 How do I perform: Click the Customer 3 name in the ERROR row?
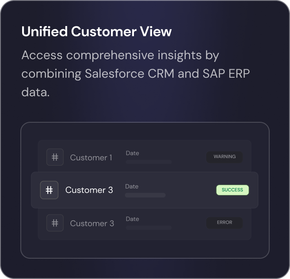pyautogui.click(x=92, y=223)
